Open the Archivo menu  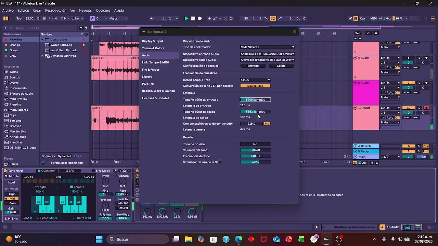8,10
